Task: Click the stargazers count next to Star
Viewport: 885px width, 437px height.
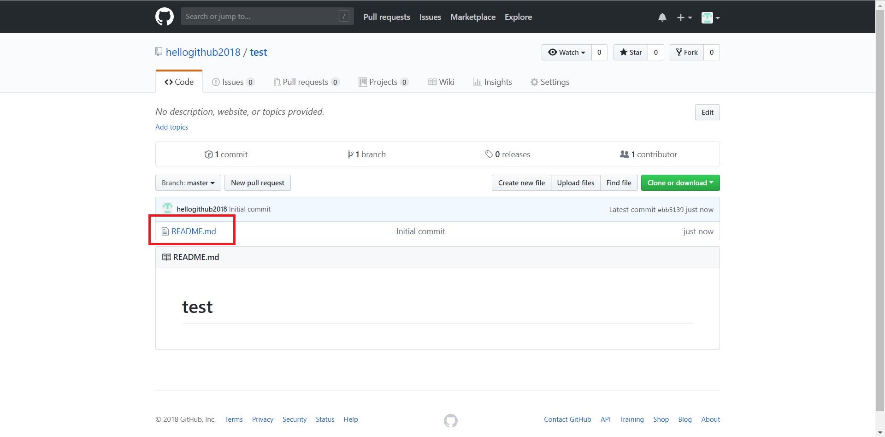Action: 655,53
